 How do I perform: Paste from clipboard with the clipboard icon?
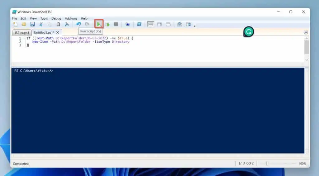coord(58,24)
